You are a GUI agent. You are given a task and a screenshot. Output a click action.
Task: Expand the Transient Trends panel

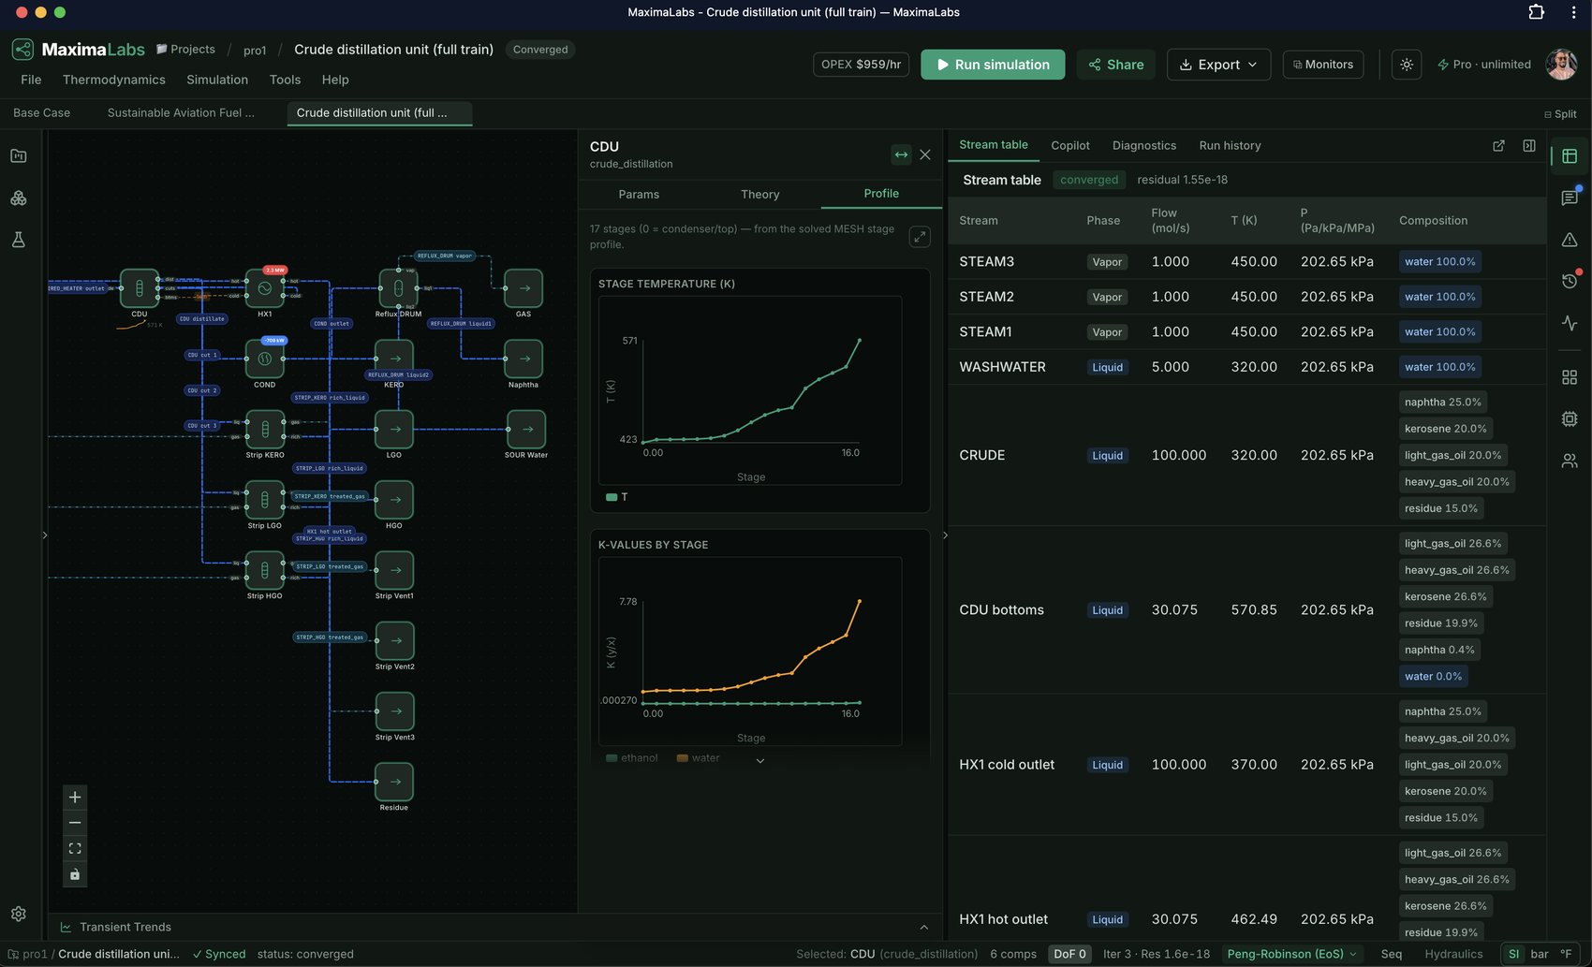(924, 927)
